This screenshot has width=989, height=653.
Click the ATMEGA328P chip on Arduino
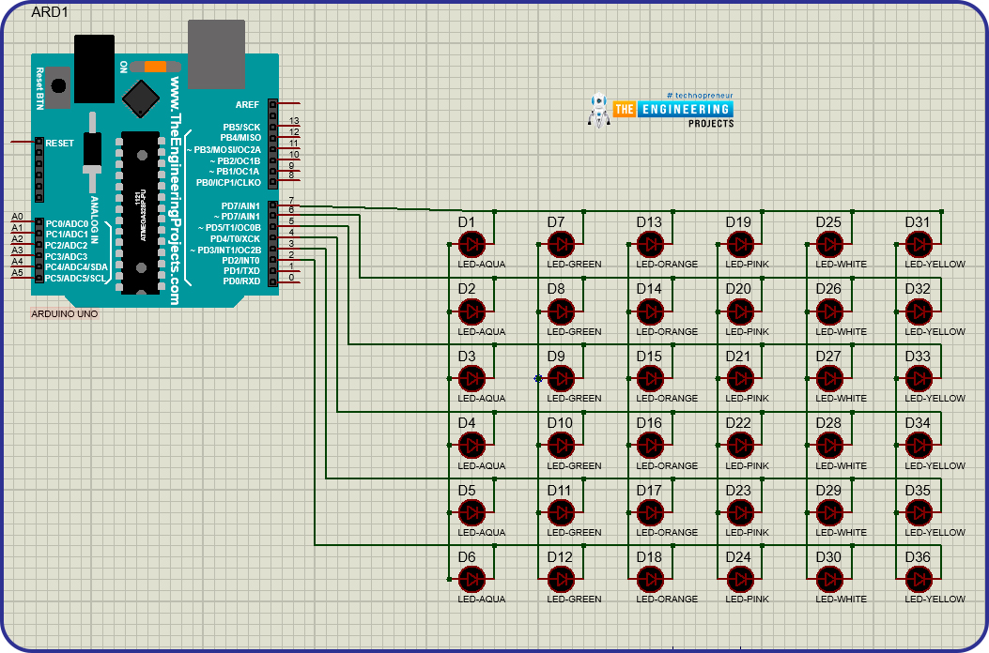(140, 213)
